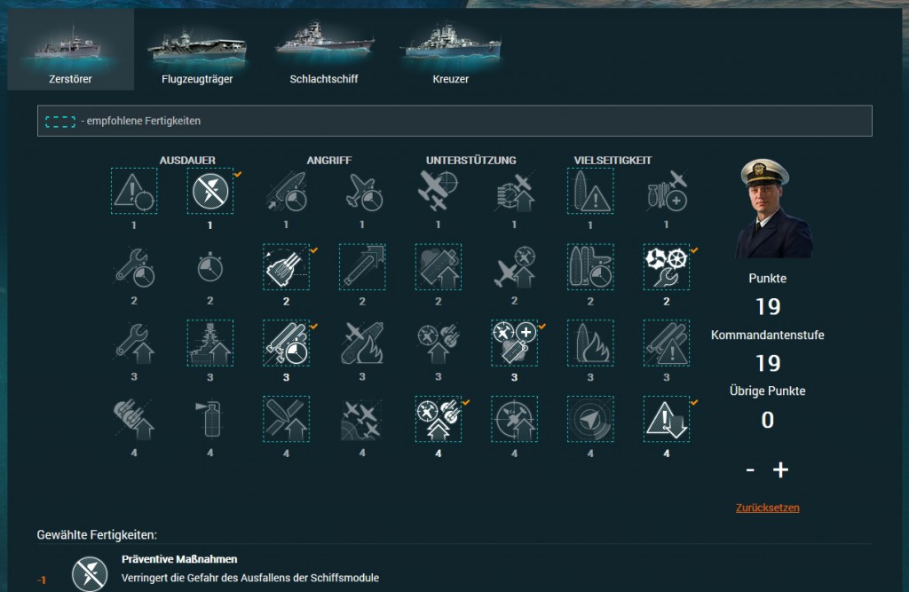
Task: Choose the tier 4 crossed shells skill
Action: click(x=286, y=419)
